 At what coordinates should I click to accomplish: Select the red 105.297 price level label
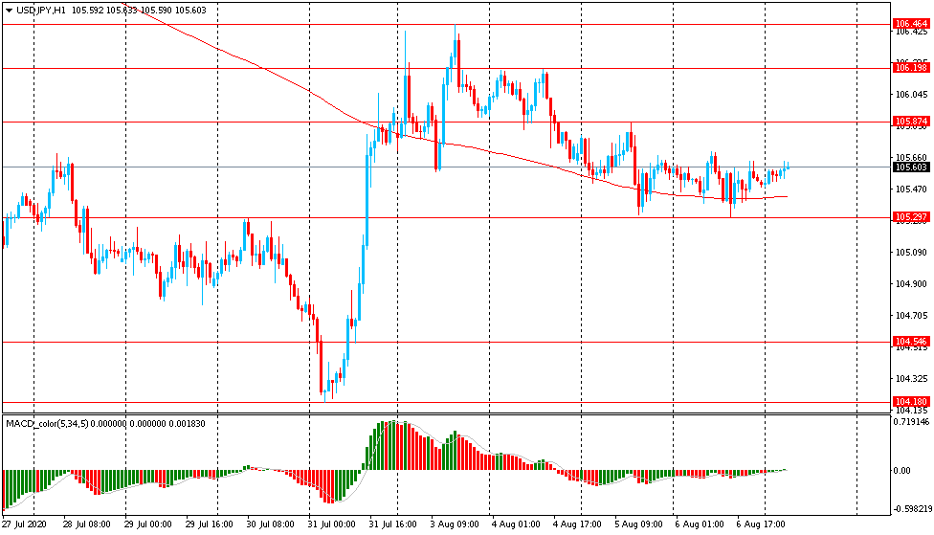(x=911, y=217)
